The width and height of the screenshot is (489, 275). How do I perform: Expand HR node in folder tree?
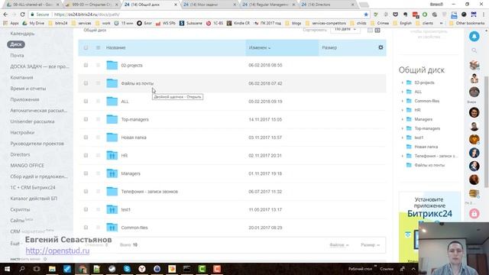point(403,110)
